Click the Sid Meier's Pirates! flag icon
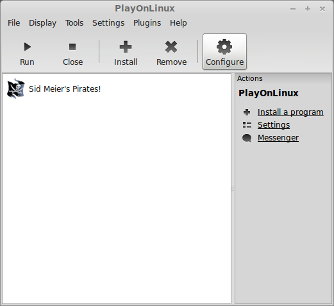The image size is (334, 306). (16, 89)
